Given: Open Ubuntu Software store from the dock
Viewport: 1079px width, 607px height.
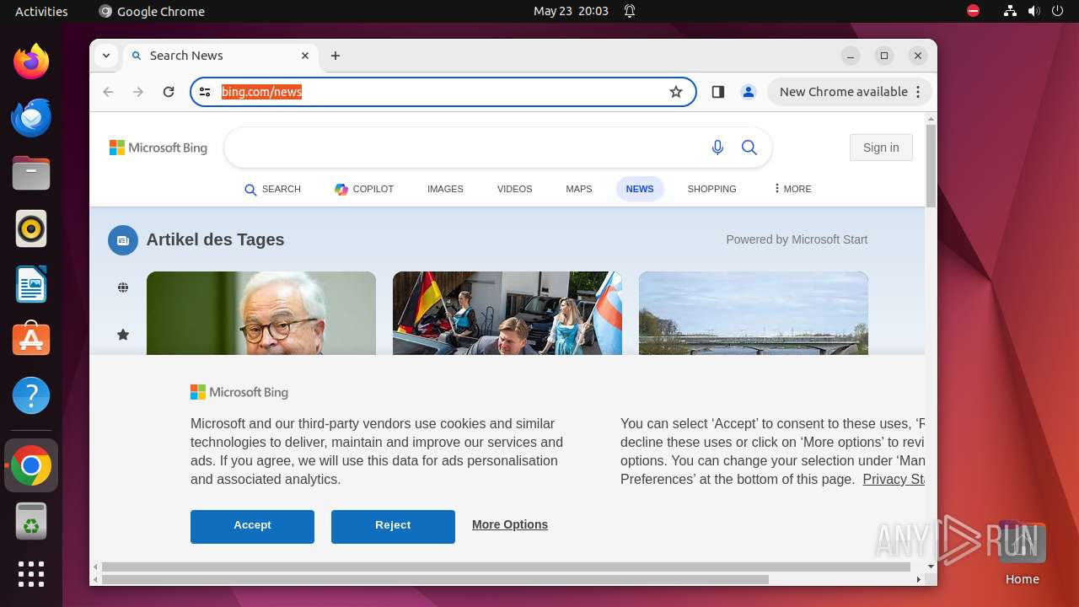Looking at the screenshot, I should coord(31,340).
